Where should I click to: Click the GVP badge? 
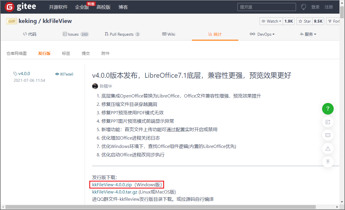[x=12, y=21]
